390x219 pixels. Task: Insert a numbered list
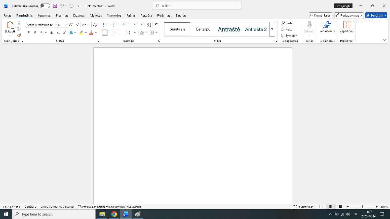coord(114,25)
